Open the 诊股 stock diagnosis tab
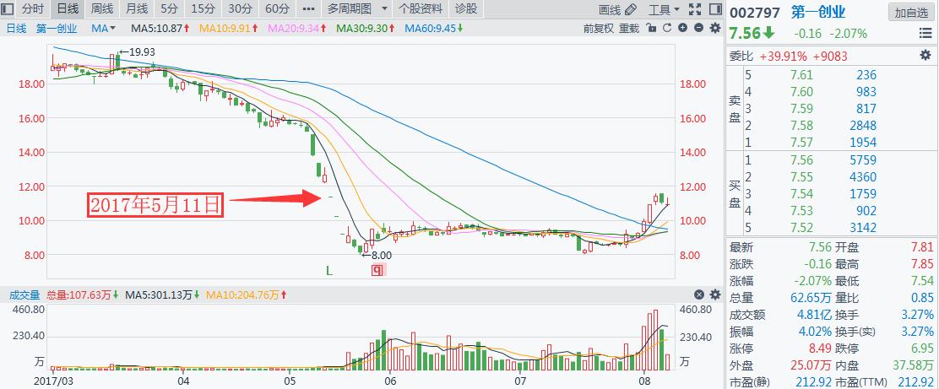 [466, 9]
